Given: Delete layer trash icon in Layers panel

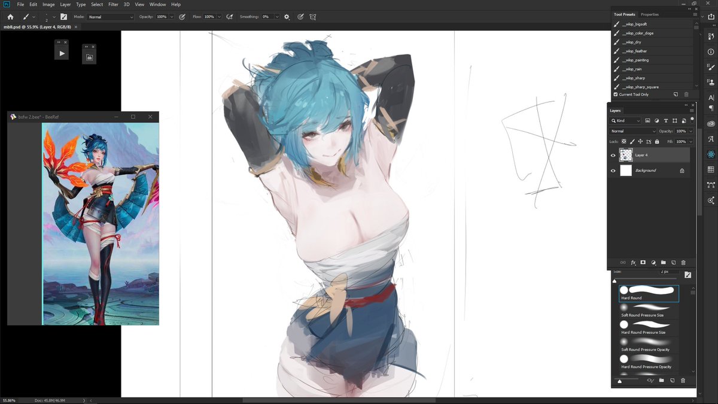Looking at the screenshot, I should point(683,262).
